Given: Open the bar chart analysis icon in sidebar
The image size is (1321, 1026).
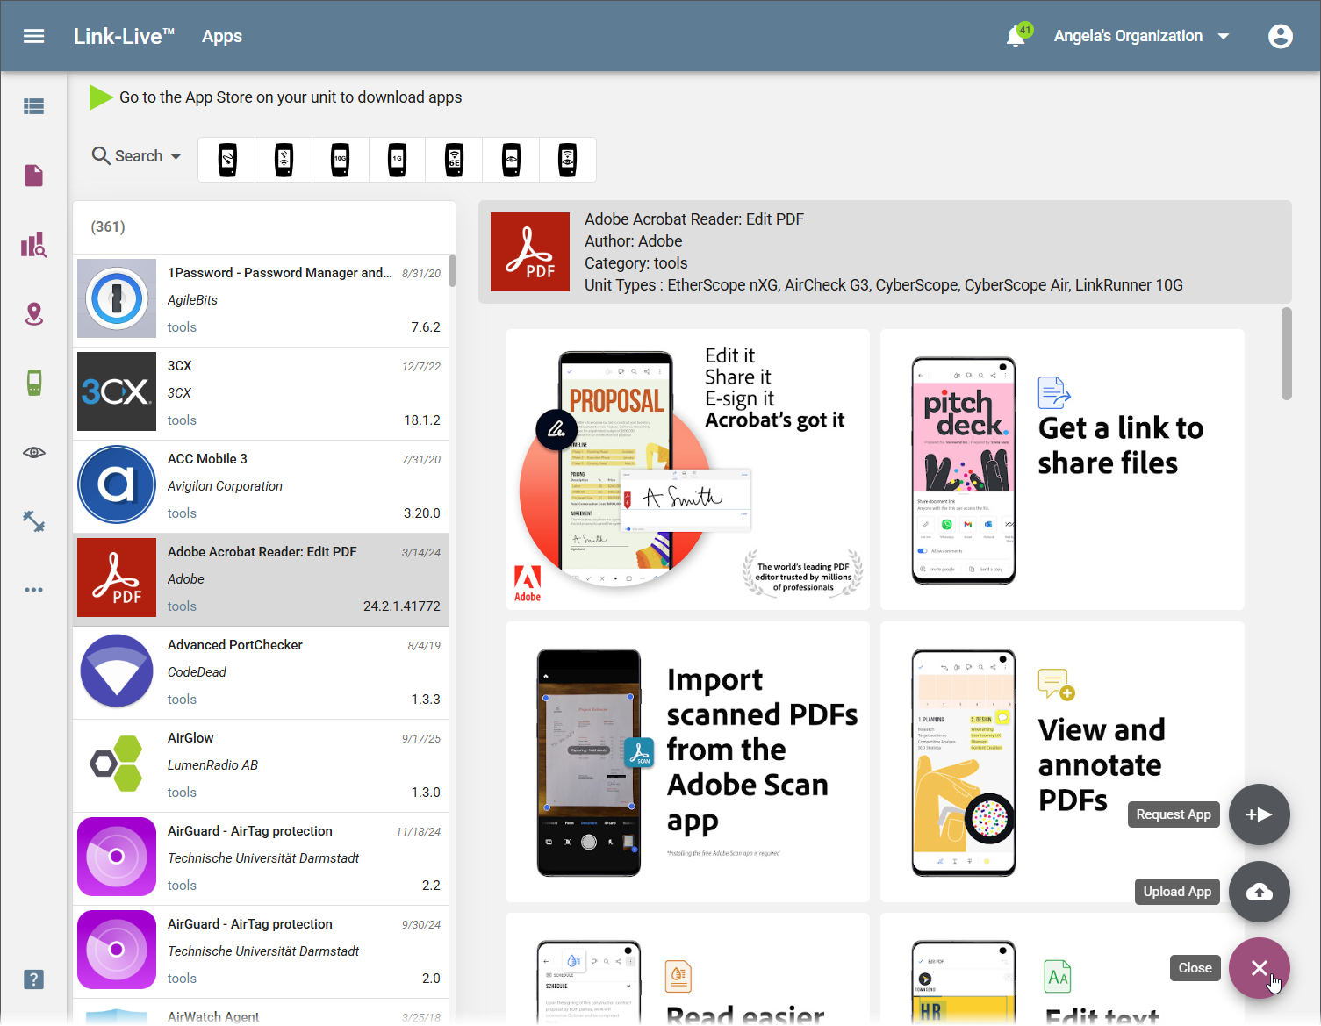Looking at the screenshot, I should click(33, 245).
